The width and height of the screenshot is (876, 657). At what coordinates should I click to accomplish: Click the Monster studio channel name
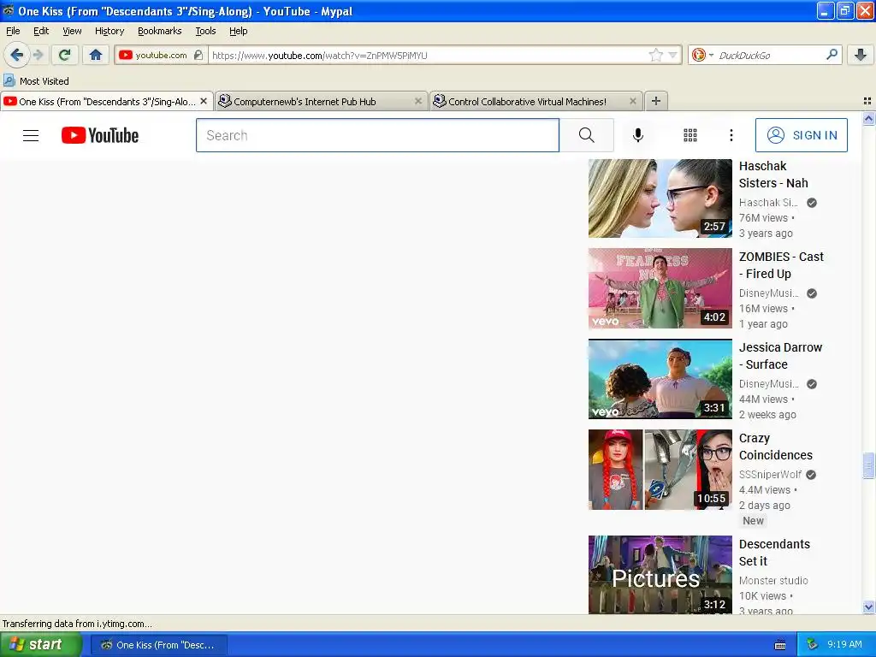pyautogui.click(x=773, y=581)
